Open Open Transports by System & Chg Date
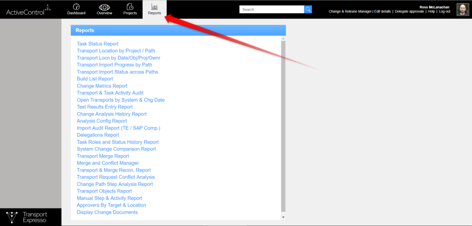Screen dimensions: 472x226 pos(121,100)
